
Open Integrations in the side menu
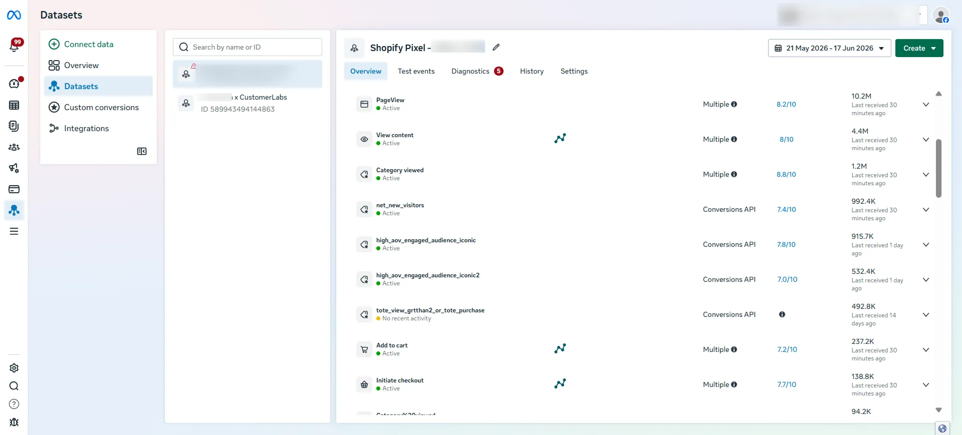(98, 128)
